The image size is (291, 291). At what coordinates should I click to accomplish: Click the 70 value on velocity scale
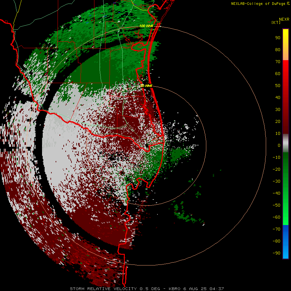pyautogui.click(x=278, y=62)
